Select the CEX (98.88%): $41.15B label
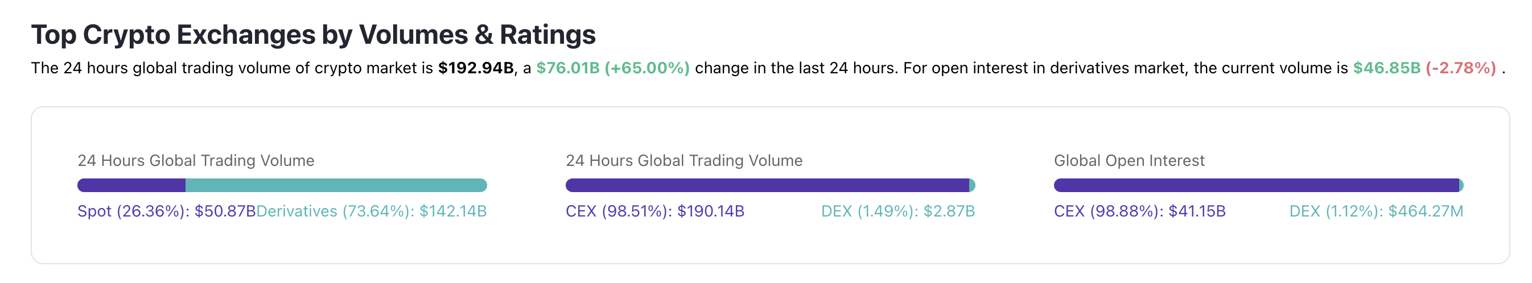 (x=1139, y=211)
